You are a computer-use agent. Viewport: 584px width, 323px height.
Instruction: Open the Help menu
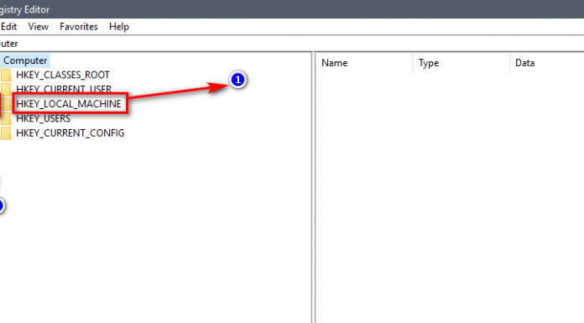(119, 27)
